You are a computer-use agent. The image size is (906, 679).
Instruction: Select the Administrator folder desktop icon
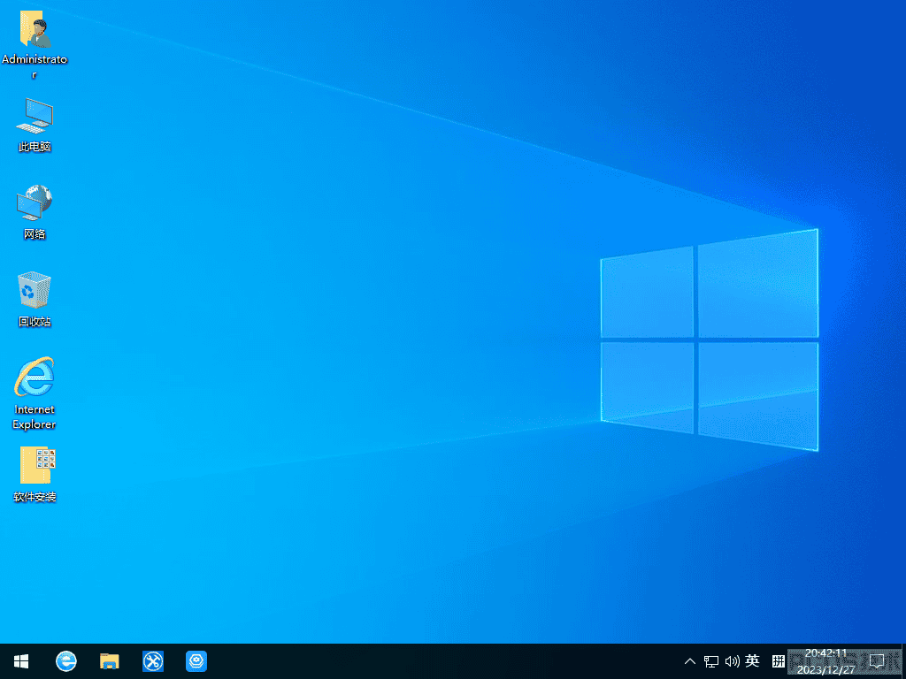35,44
